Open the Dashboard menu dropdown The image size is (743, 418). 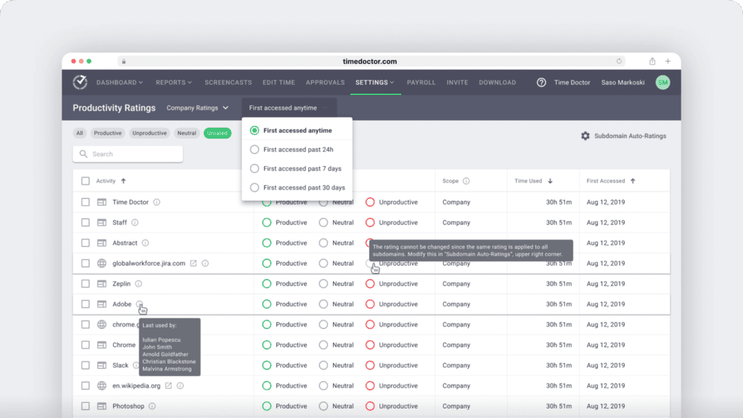(120, 83)
